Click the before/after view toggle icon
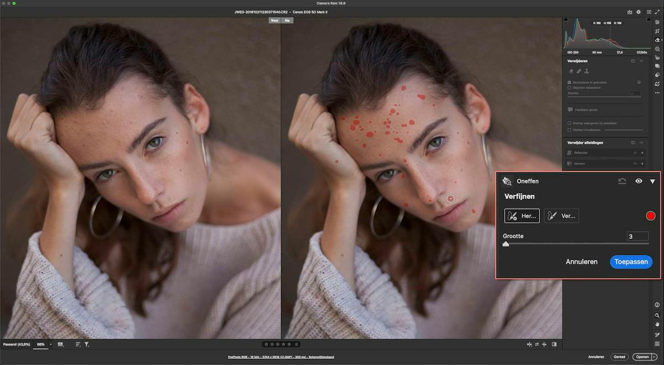 tap(554, 345)
